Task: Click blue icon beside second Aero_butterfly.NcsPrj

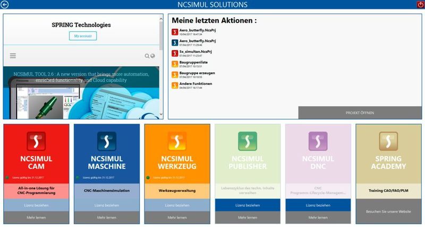Action: click(175, 42)
